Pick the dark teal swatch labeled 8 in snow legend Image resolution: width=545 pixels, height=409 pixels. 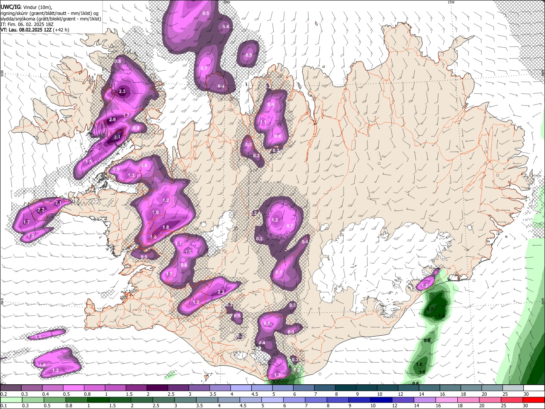(x=346, y=388)
